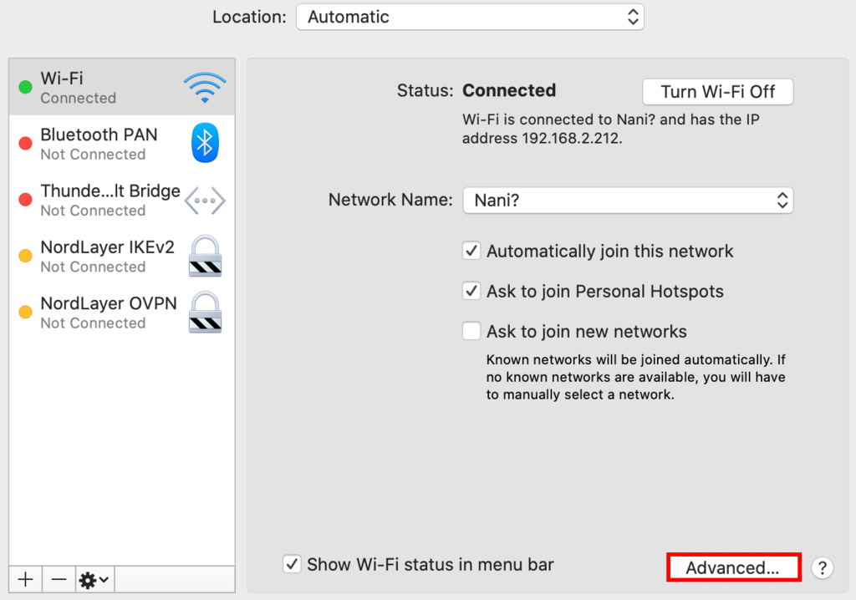This screenshot has width=856, height=600.
Task: Click the Bluetooth PAN icon
Action: coord(205,143)
